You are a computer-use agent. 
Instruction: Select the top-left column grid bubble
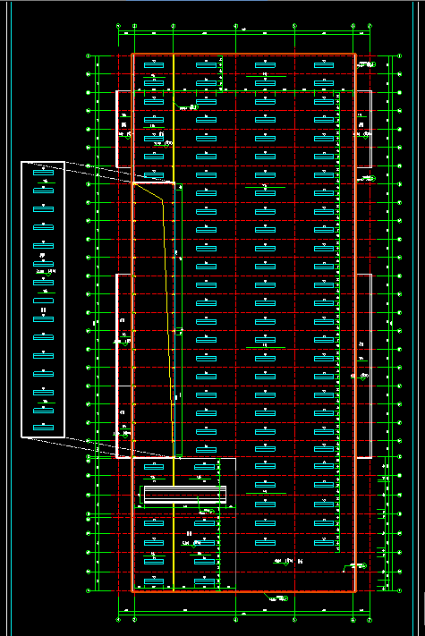pyautogui.click(x=118, y=26)
